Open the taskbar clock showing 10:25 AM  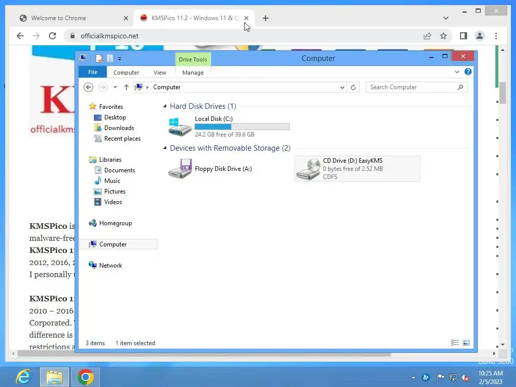490,377
